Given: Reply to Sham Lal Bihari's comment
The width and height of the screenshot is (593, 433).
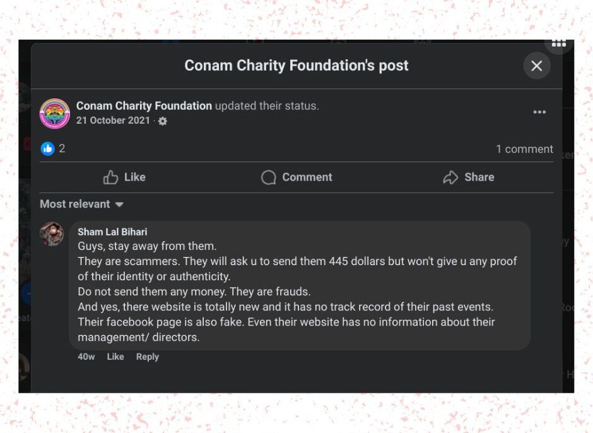Looking at the screenshot, I should click(x=148, y=357).
